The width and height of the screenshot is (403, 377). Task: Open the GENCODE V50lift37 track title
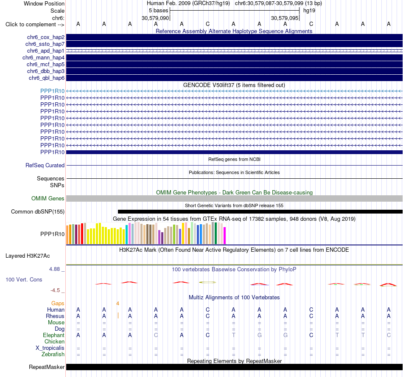tap(234, 85)
